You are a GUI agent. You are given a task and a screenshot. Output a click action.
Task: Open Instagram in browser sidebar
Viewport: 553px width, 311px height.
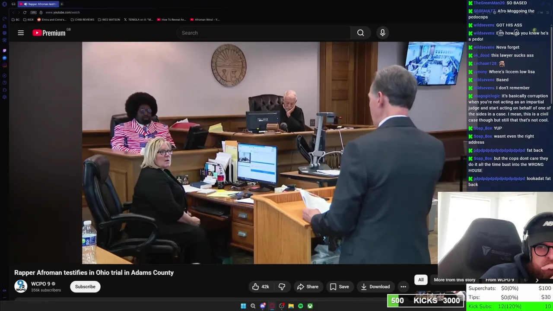pos(4,66)
